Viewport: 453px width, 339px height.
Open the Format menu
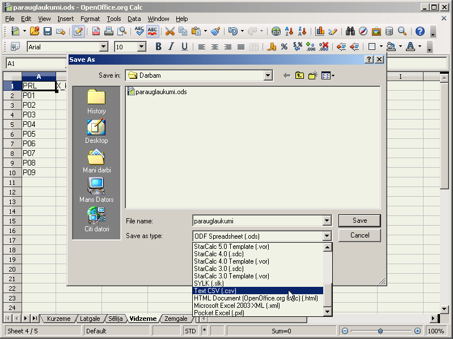click(90, 19)
